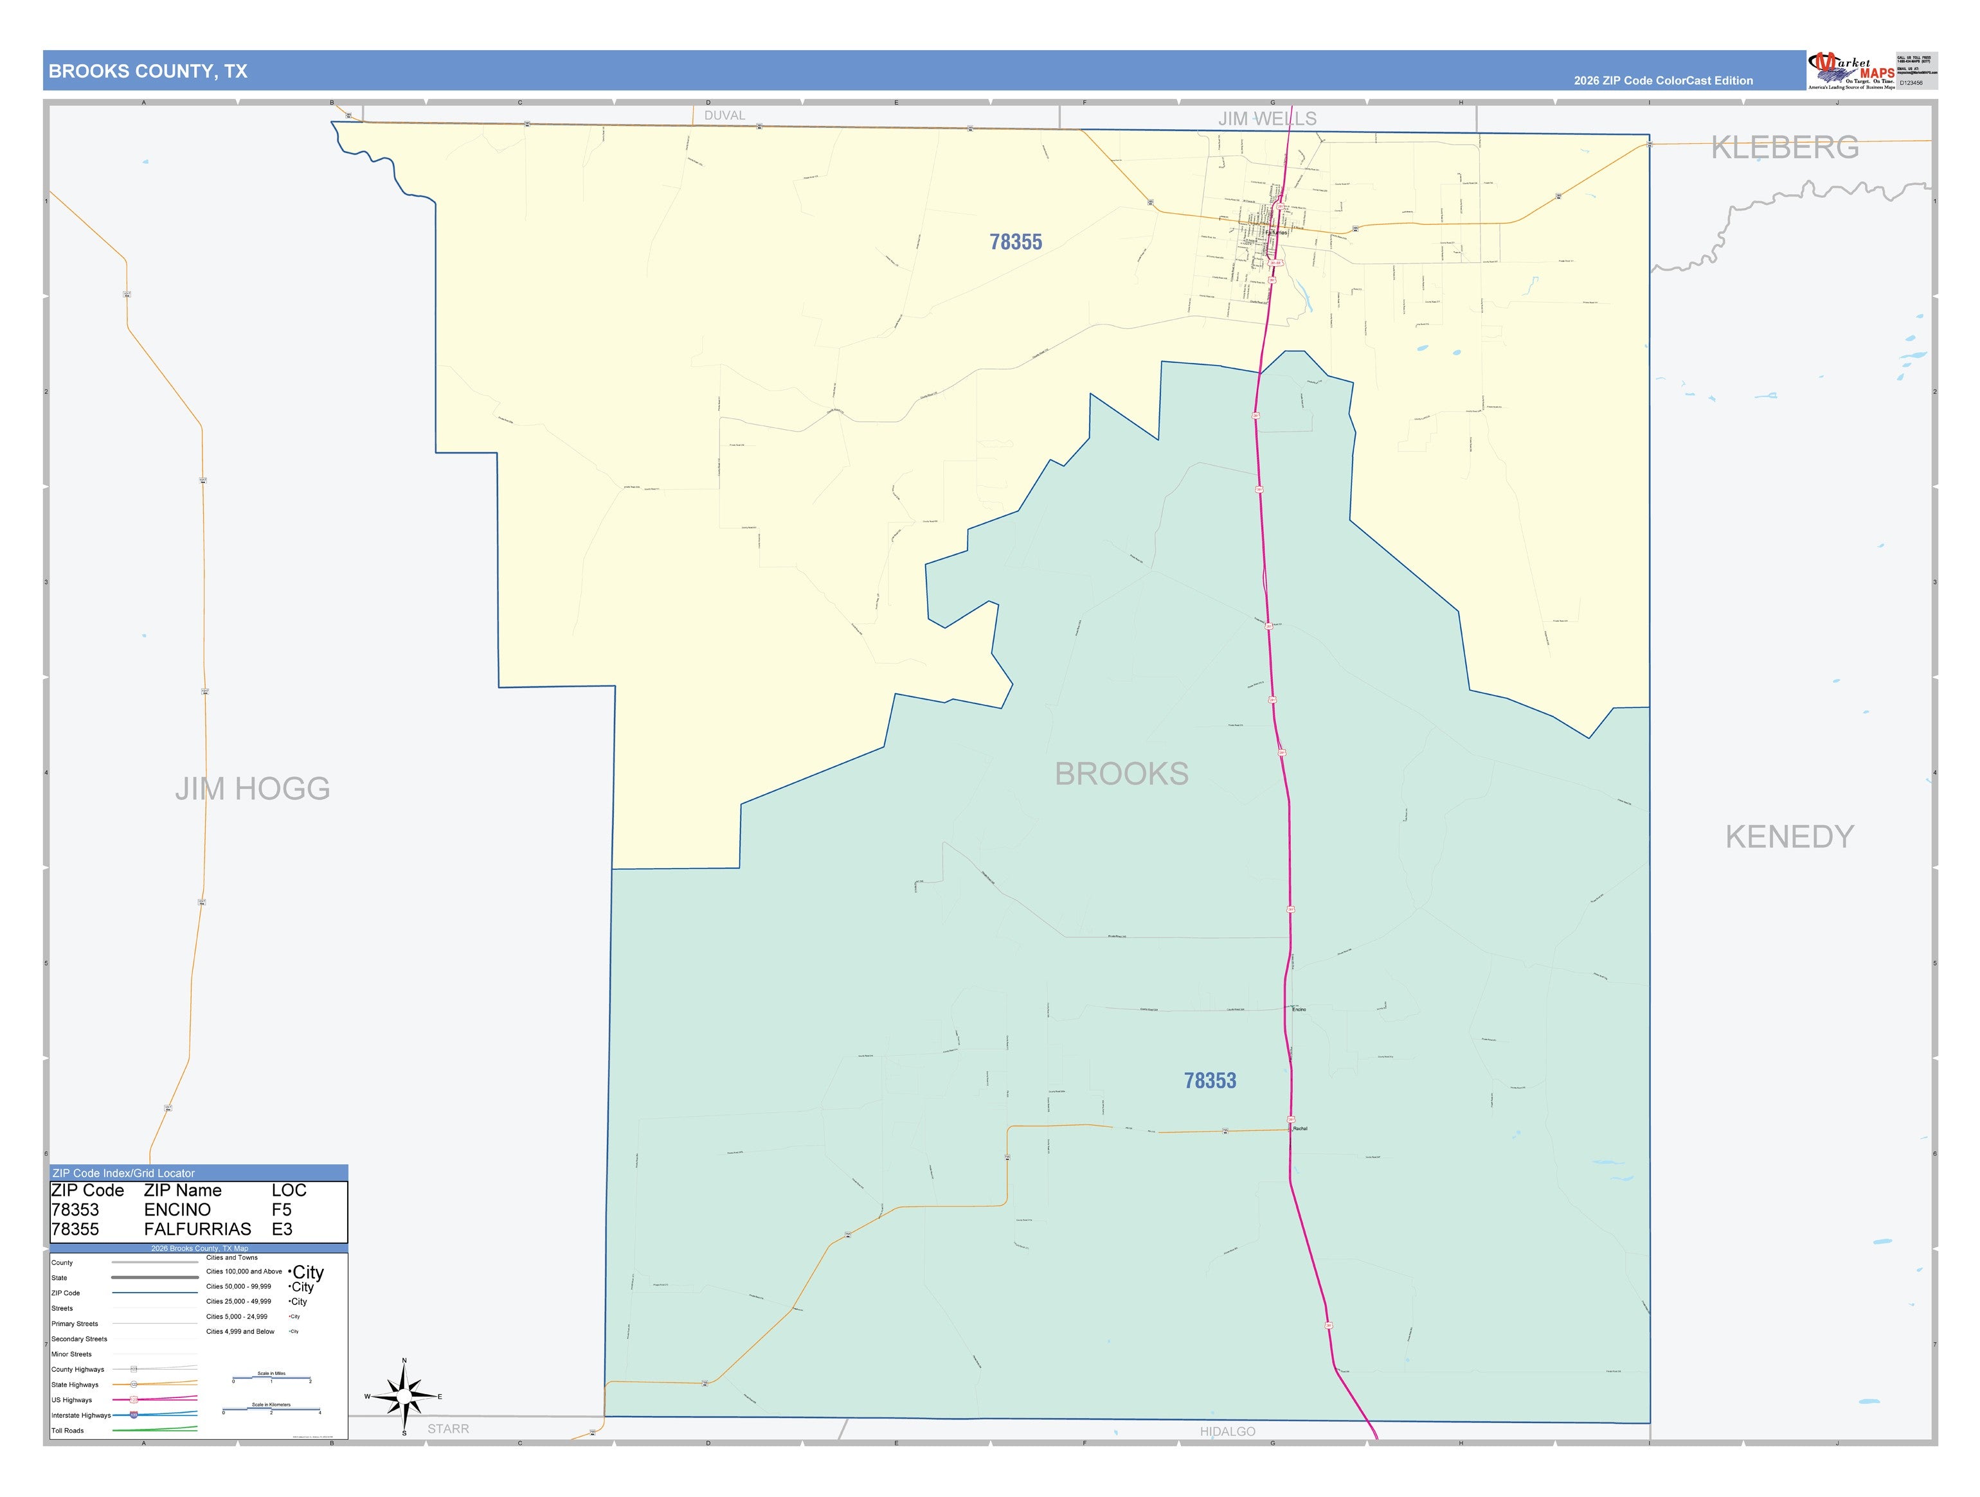
Task: Click the KLEBERG county label
Action: (x=1785, y=146)
